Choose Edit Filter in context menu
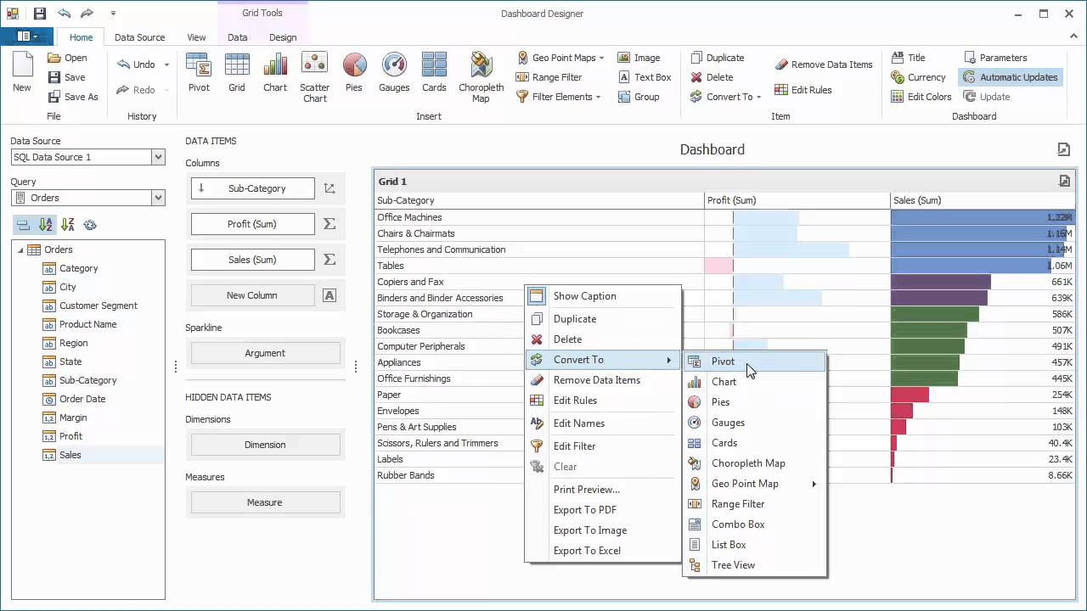This screenshot has height=611, width=1087. (603, 446)
